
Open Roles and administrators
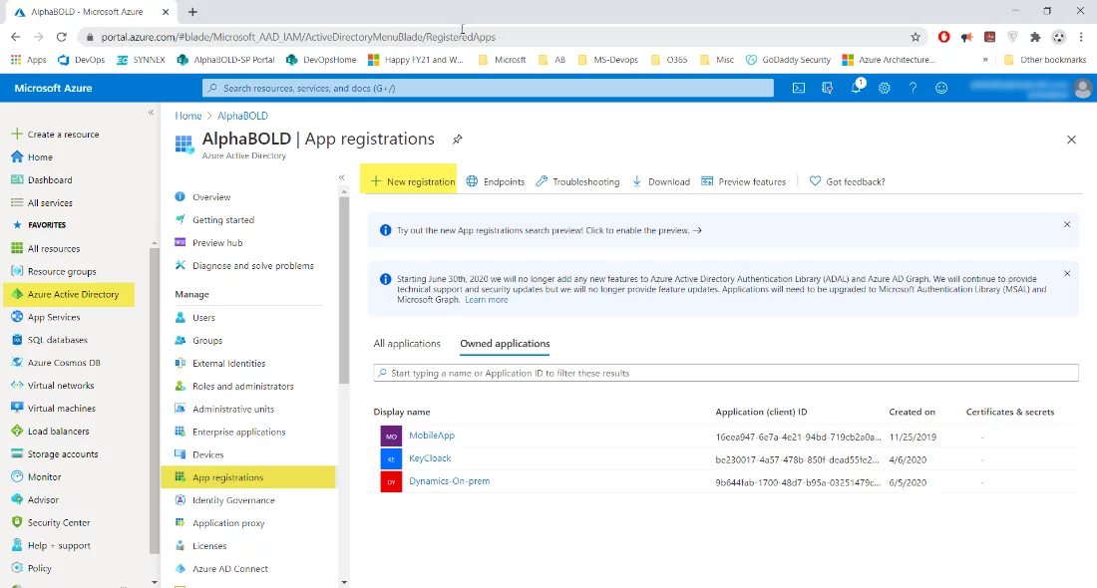242,386
